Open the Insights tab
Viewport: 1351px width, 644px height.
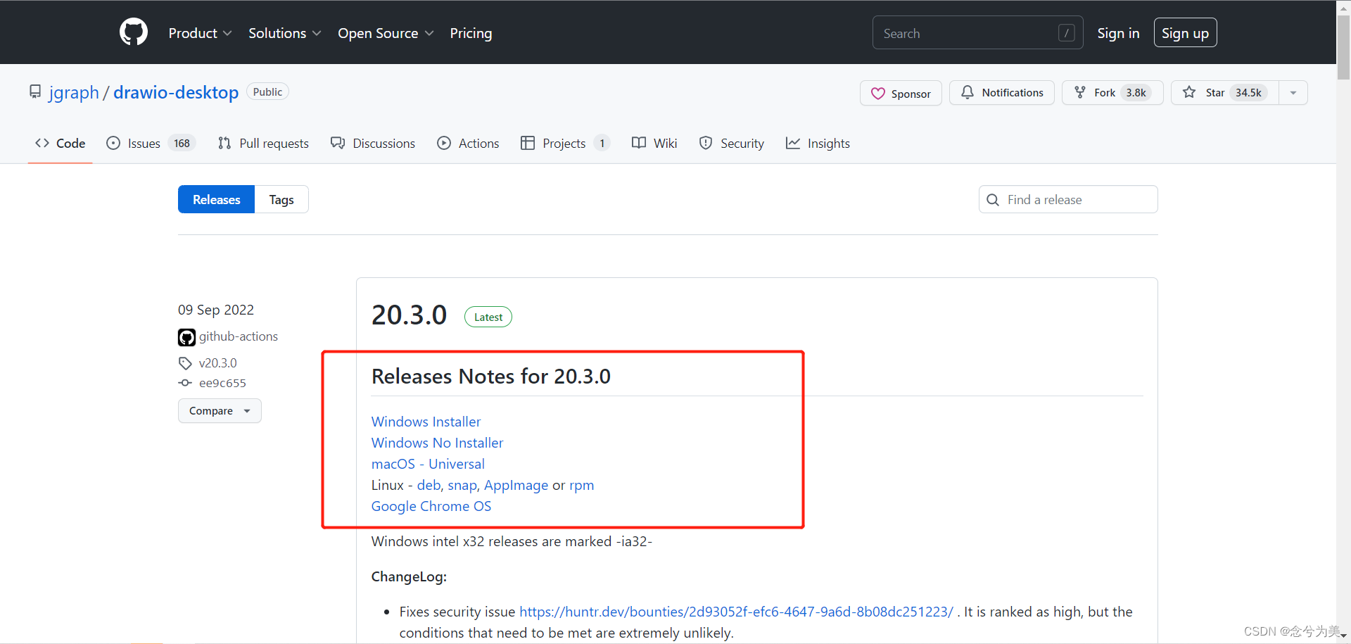pyautogui.click(x=818, y=144)
